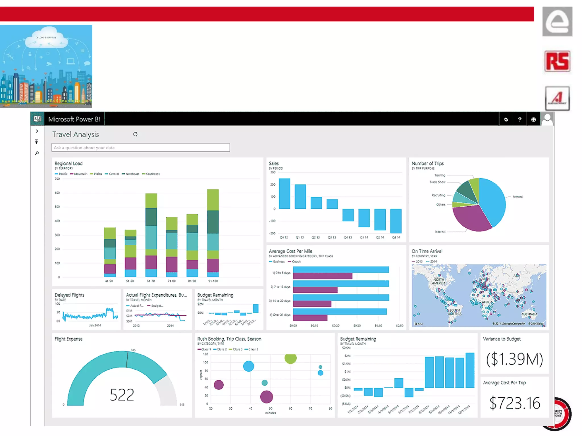Toggle the Pacific legend item in Regional Load

(61, 174)
